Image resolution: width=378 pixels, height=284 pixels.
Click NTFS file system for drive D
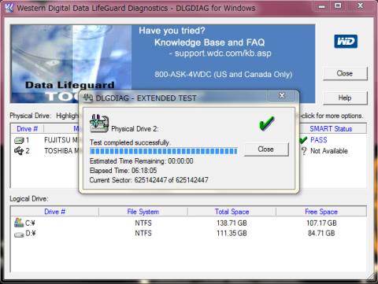click(x=143, y=233)
